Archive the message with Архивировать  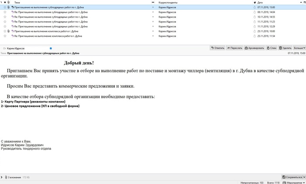(x=254, y=48)
